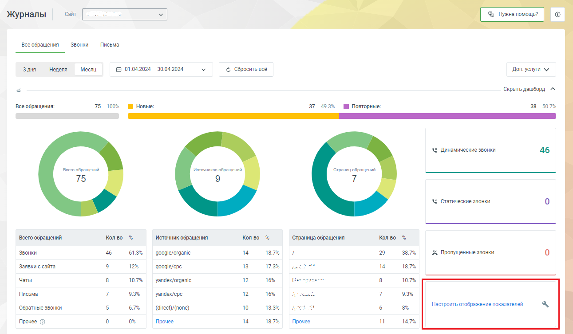Click the google/organic source row
The height and width of the screenshot is (334, 573).
pyautogui.click(x=217, y=253)
